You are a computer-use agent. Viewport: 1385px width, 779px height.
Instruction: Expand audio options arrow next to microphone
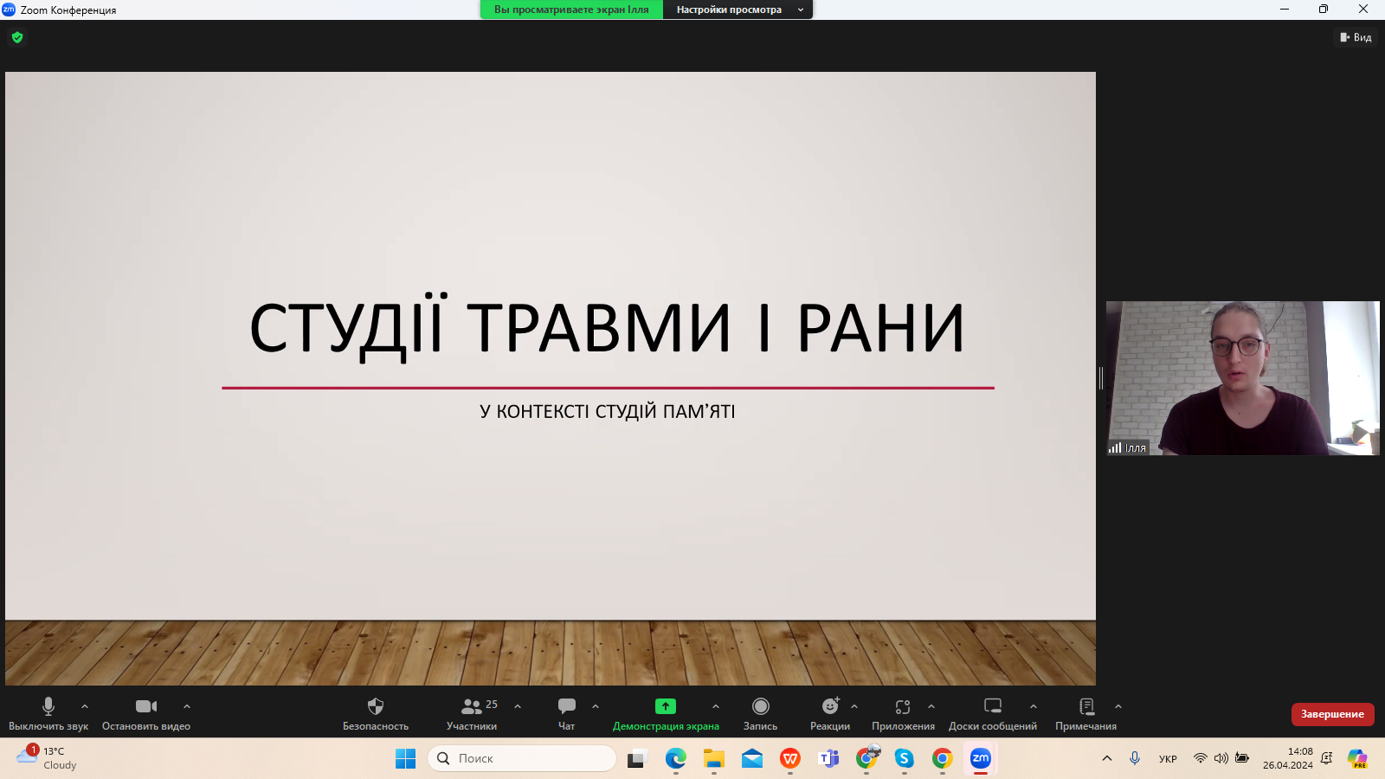(85, 706)
